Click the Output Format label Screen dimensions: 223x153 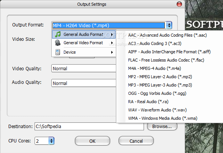click(28, 25)
